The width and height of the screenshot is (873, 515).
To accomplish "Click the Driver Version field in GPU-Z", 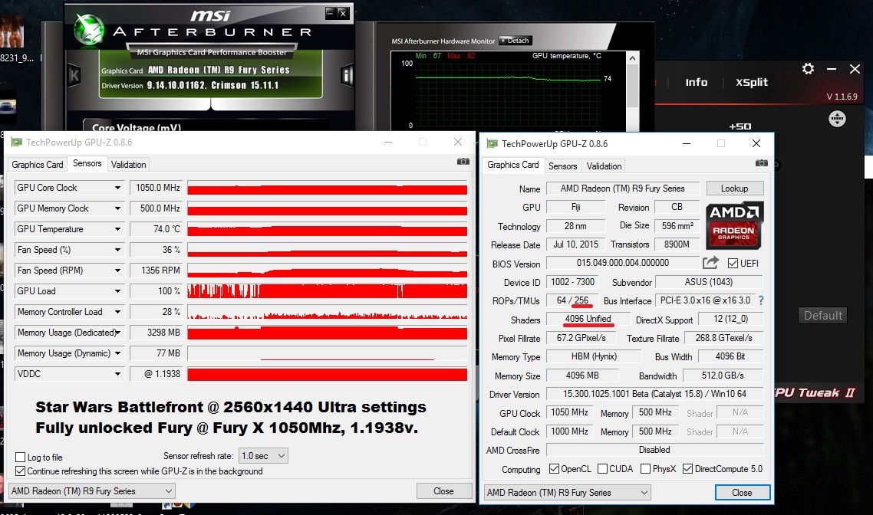I will point(655,394).
